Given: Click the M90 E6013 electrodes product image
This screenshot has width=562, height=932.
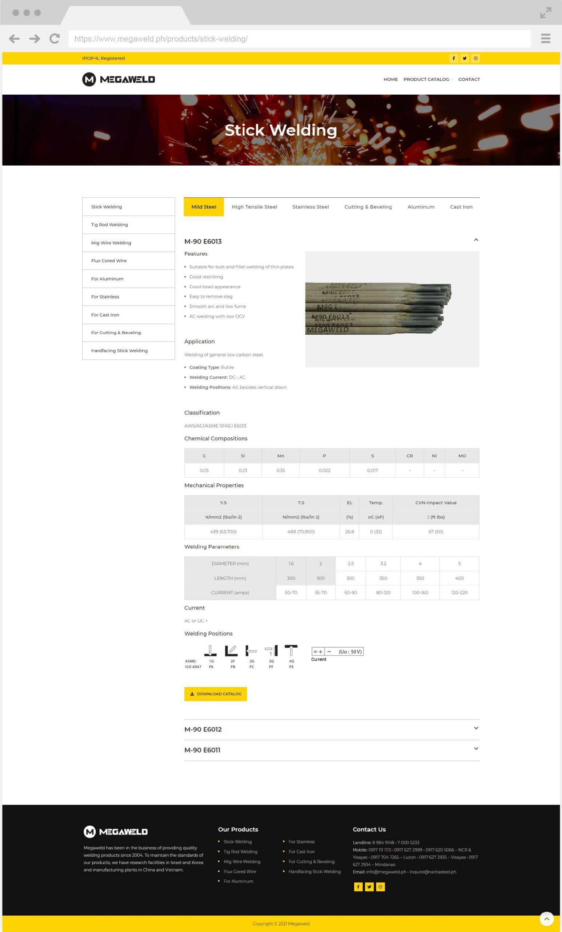Looking at the screenshot, I should pyautogui.click(x=392, y=309).
